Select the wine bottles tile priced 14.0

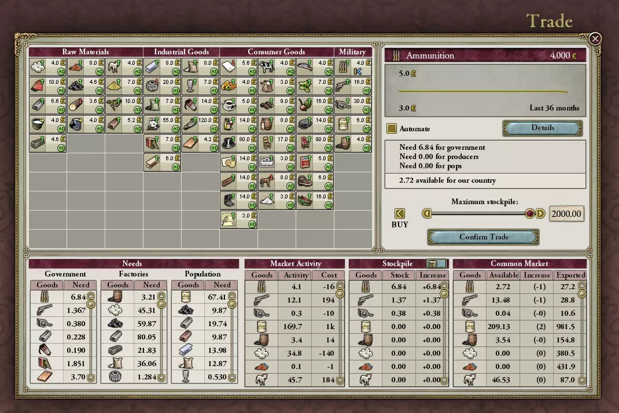point(239,124)
